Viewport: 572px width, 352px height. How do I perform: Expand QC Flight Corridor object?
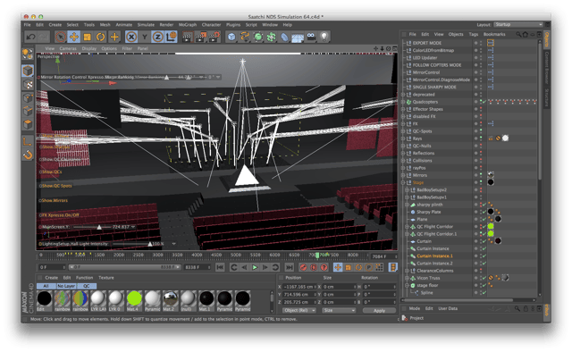pyautogui.click(x=408, y=227)
